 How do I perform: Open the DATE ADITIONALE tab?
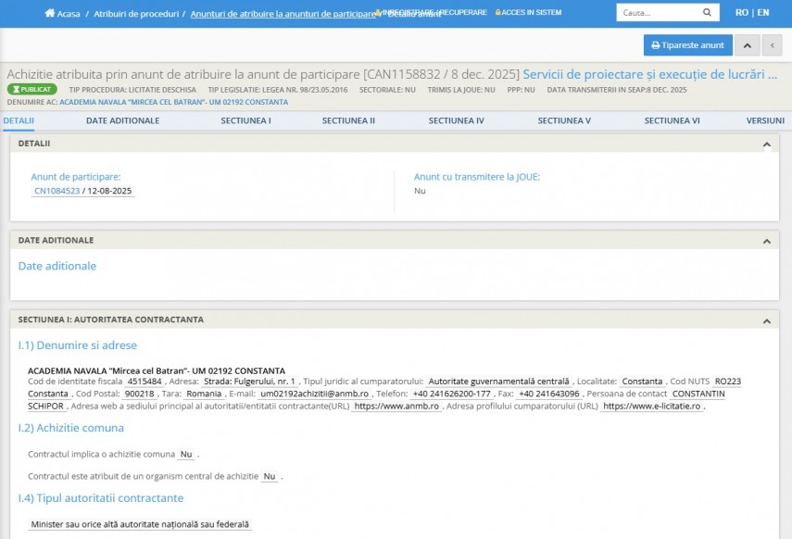(122, 120)
